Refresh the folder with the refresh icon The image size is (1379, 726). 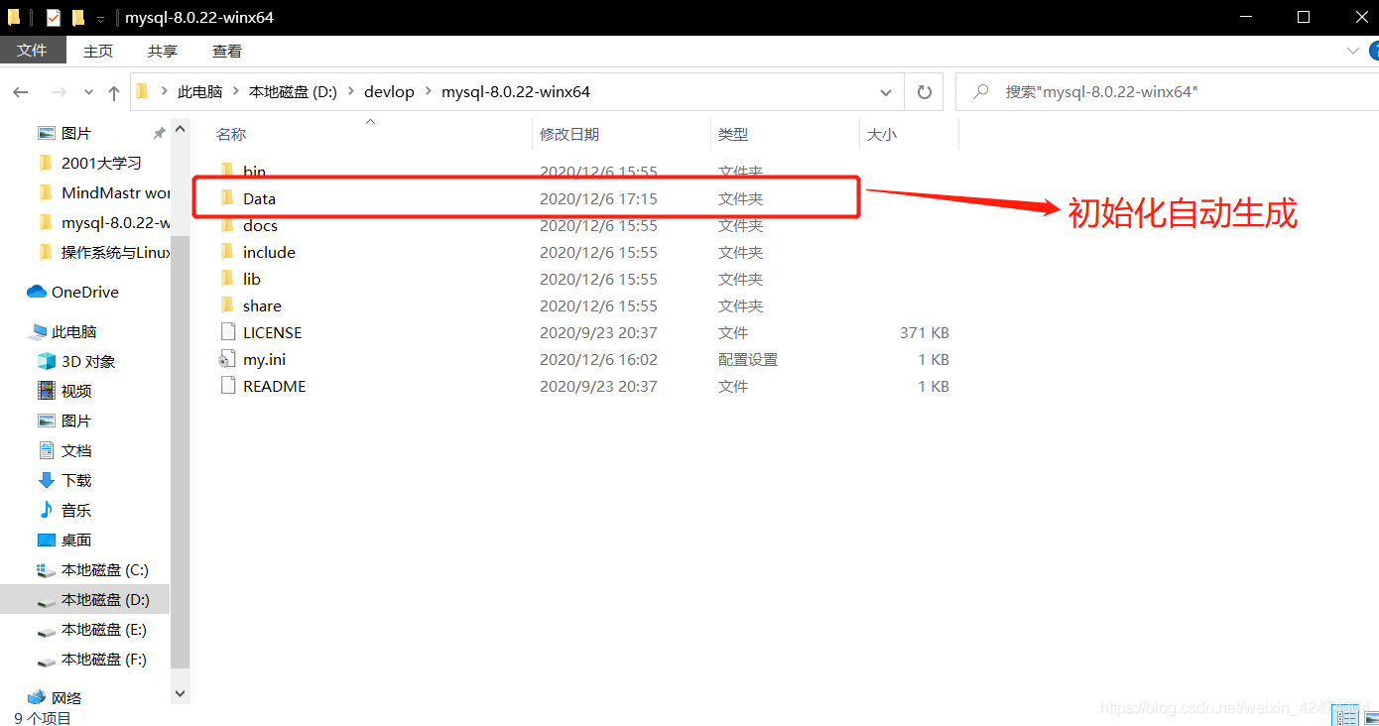[x=924, y=91]
